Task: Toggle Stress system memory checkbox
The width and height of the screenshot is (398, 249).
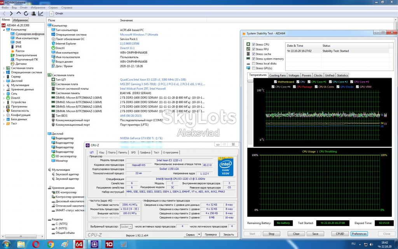Action: tap(253, 59)
